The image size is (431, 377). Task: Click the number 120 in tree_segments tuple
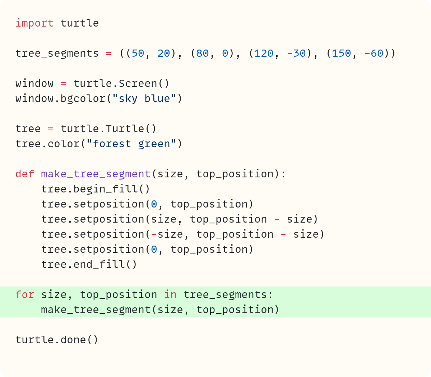[x=264, y=53]
